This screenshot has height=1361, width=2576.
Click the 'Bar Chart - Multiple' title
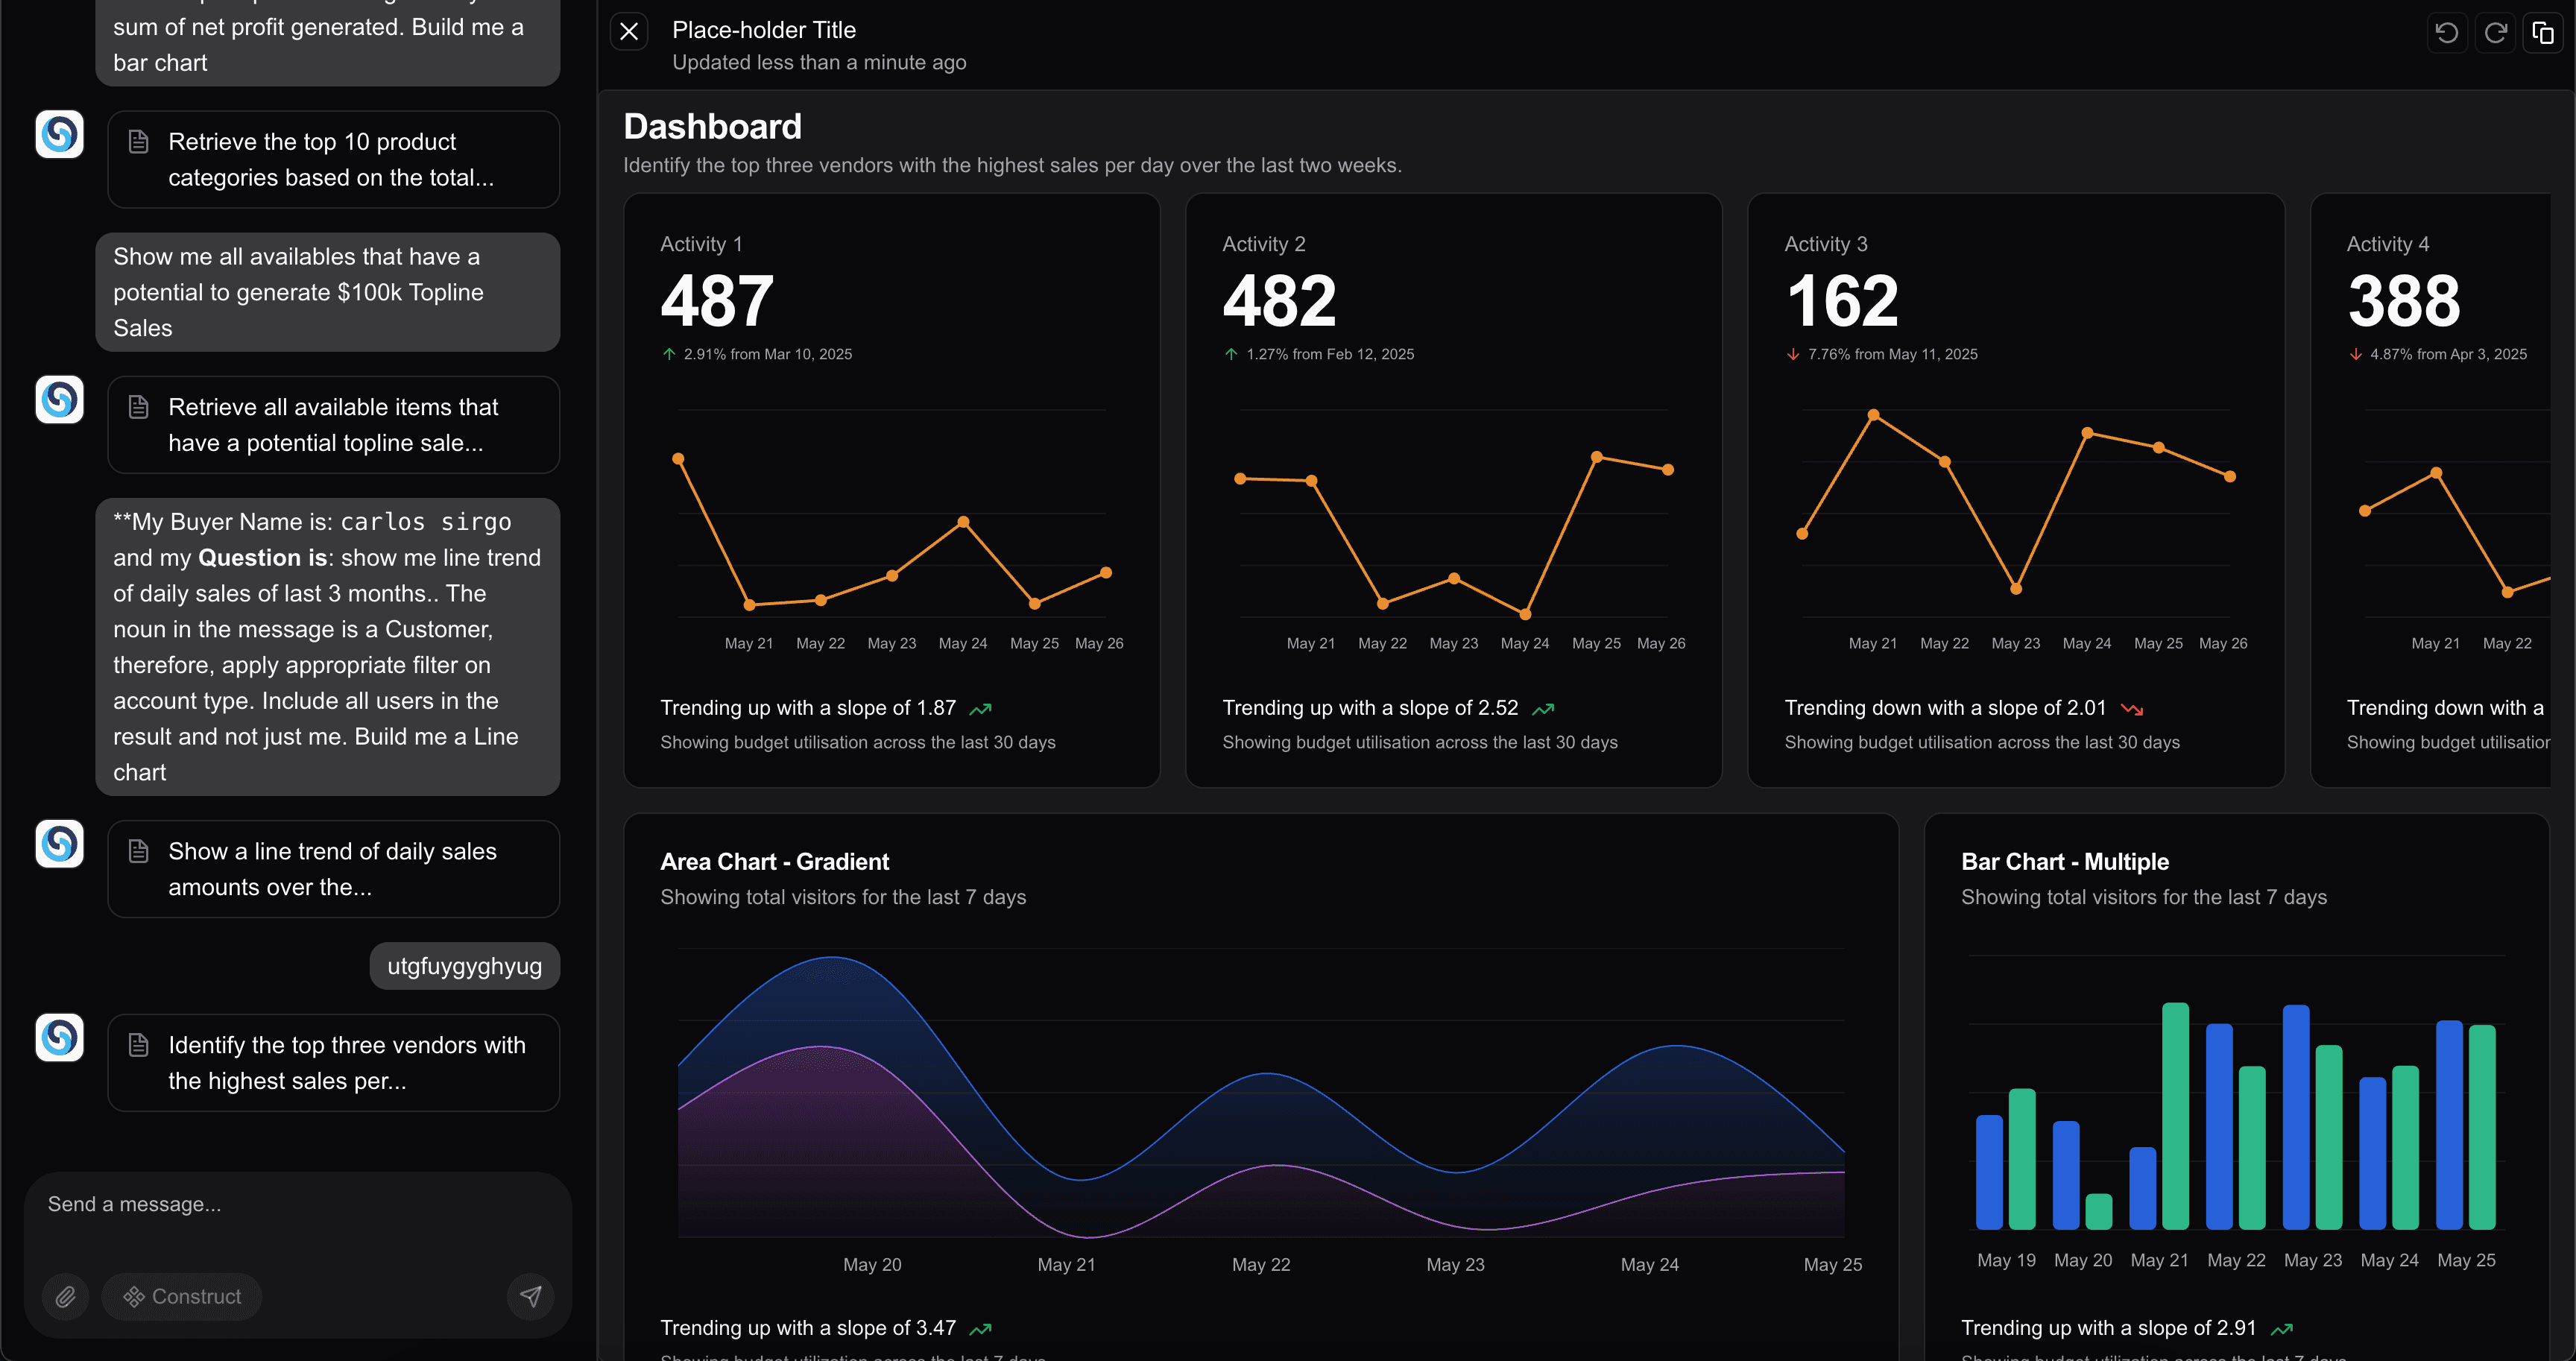2065,862
